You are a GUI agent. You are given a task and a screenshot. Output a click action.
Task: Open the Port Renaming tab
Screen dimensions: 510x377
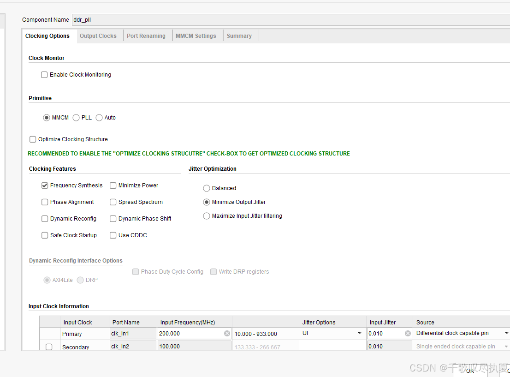[x=146, y=36]
